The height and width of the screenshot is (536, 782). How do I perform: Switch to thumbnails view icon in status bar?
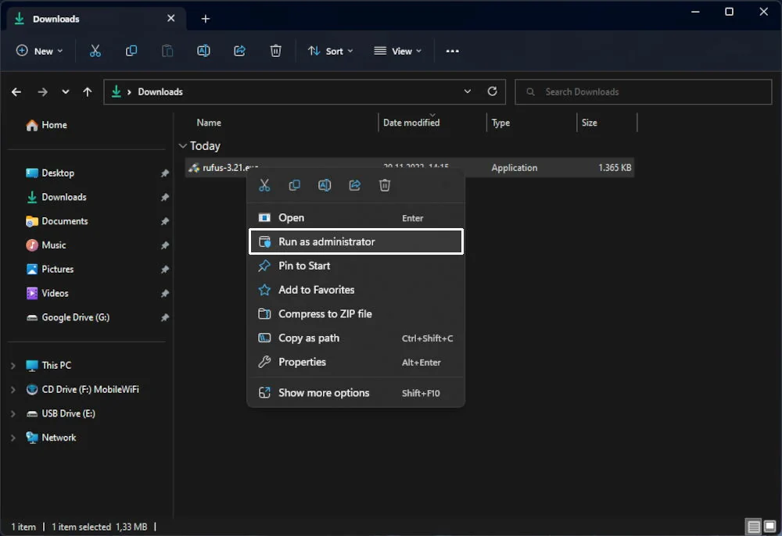[x=769, y=527]
